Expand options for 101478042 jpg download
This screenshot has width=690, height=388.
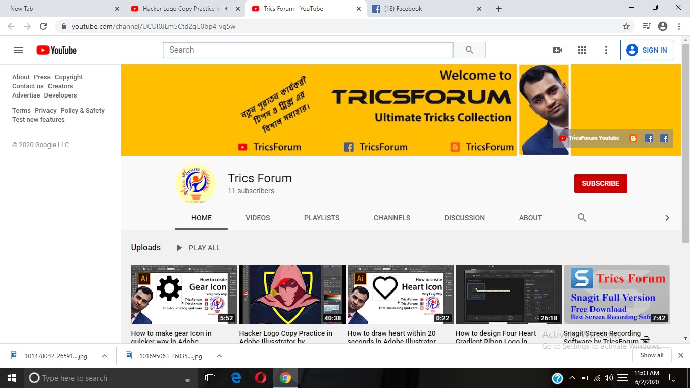click(x=105, y=356)
